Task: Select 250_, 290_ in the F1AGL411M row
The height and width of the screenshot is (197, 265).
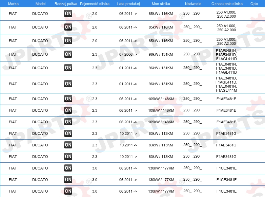Action: [192, 84]
